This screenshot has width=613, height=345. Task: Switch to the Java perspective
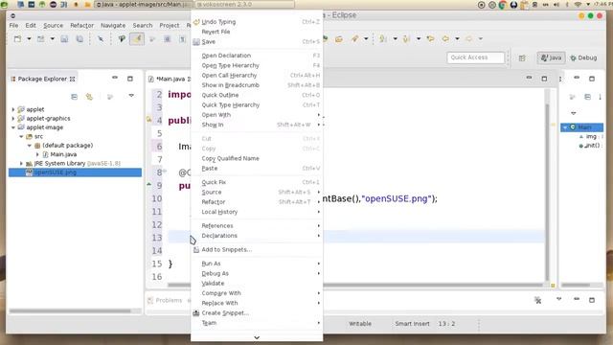[551, 57]
